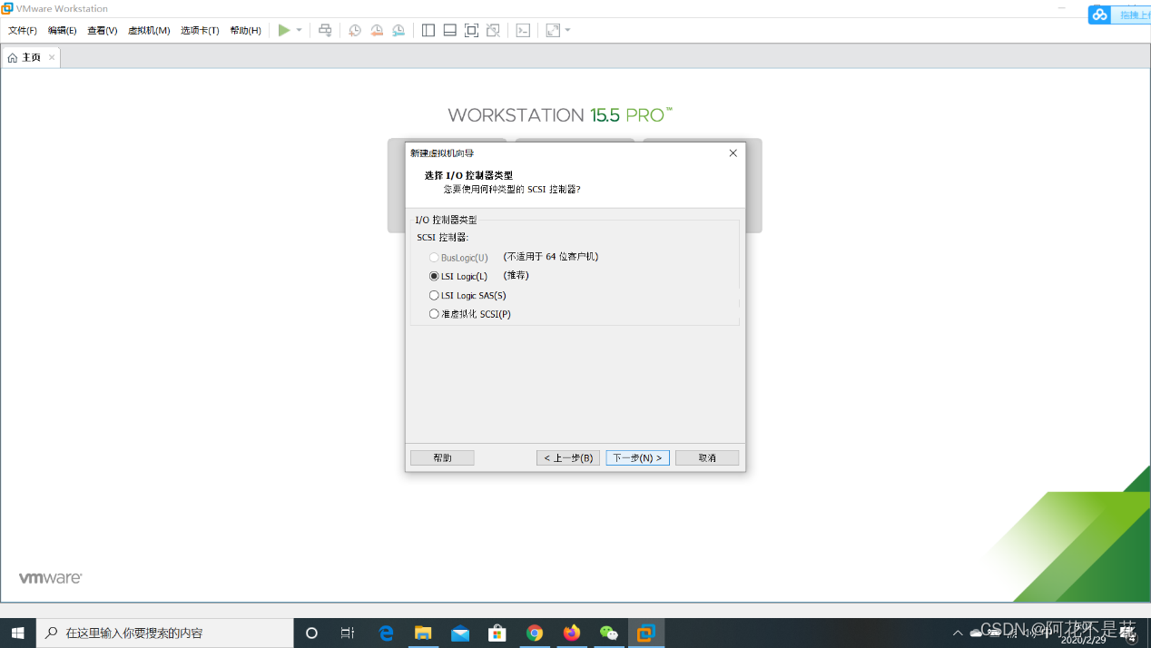Click the cloud upload icon at top right
1151x648 pixels.
point(1099,15)
